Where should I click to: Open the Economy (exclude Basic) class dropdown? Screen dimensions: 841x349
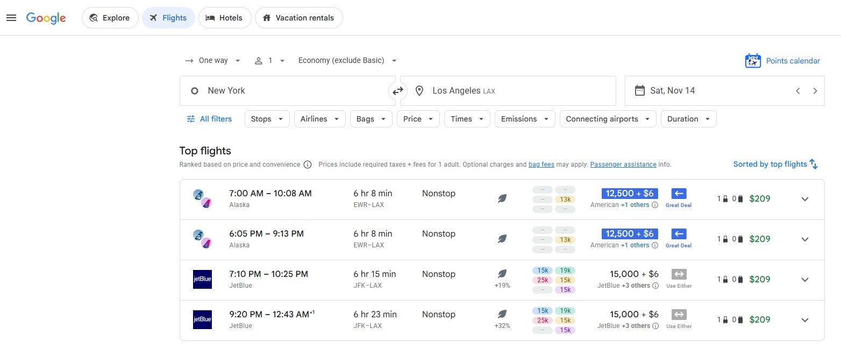pyautogui.click(x=347, y=60)
